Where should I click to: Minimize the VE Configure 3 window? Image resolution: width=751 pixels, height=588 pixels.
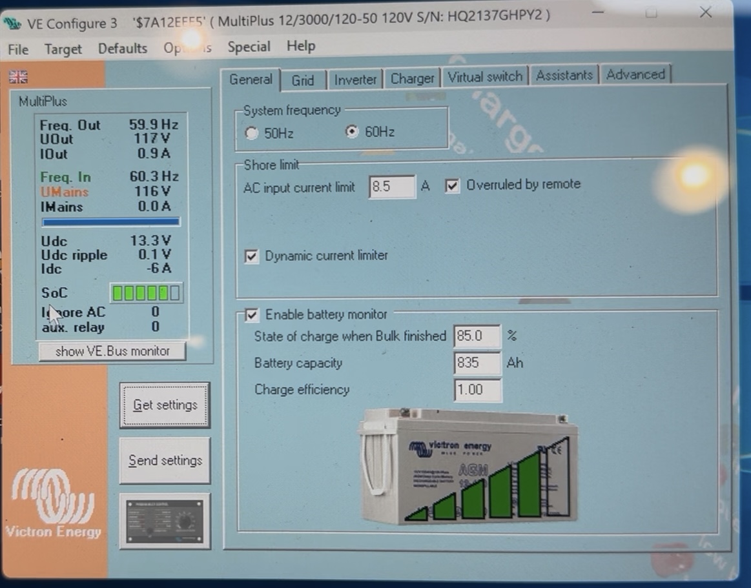[598, 12]
